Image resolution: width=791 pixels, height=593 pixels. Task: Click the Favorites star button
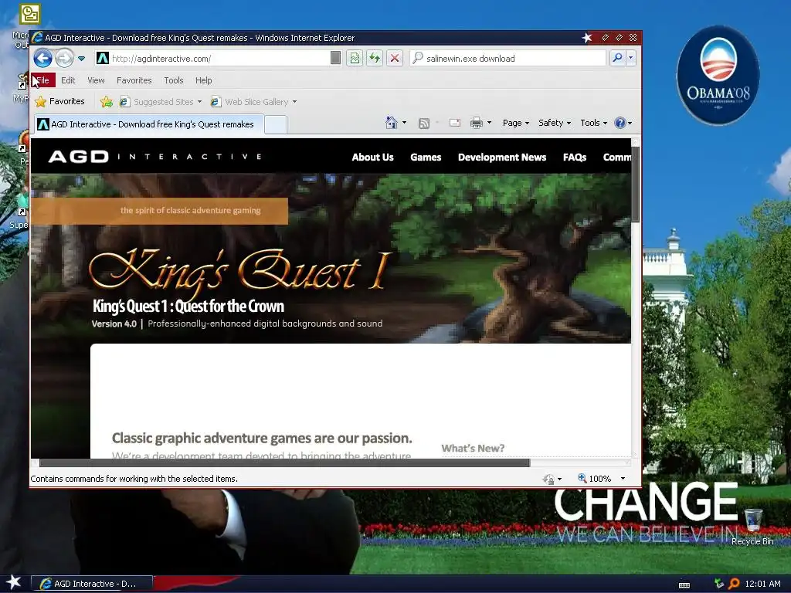[x=59, y=101]
